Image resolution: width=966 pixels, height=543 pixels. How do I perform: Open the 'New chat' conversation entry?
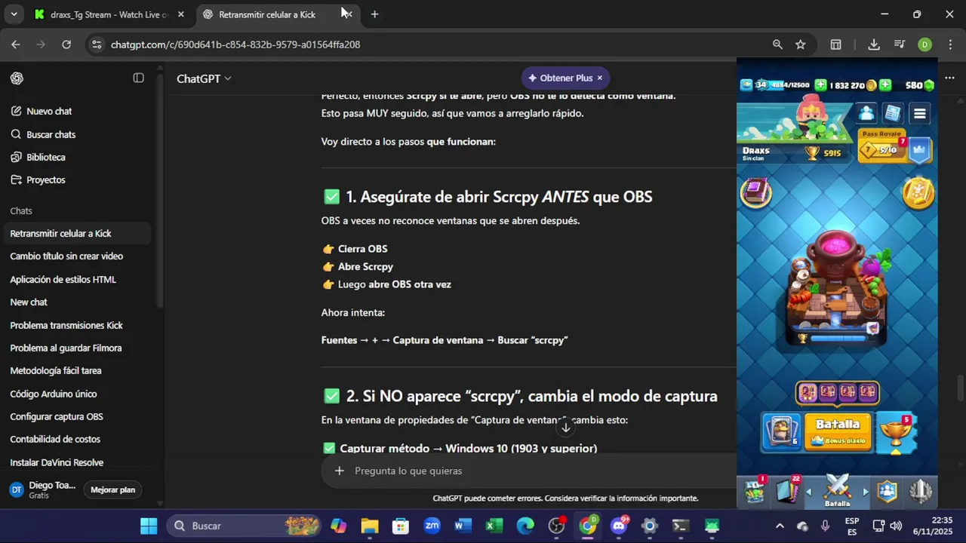tap(29, 302)
